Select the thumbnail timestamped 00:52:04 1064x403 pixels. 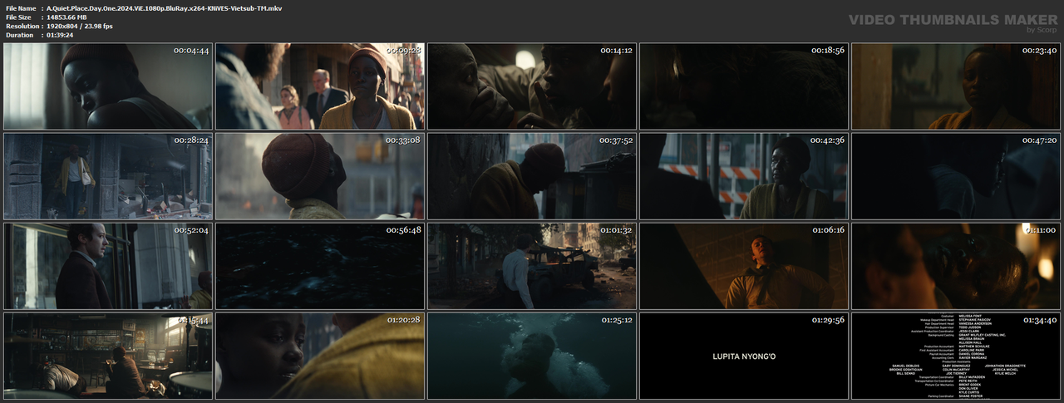coord(108,266)
